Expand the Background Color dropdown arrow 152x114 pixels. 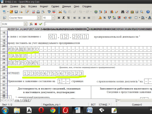[146, 18]
